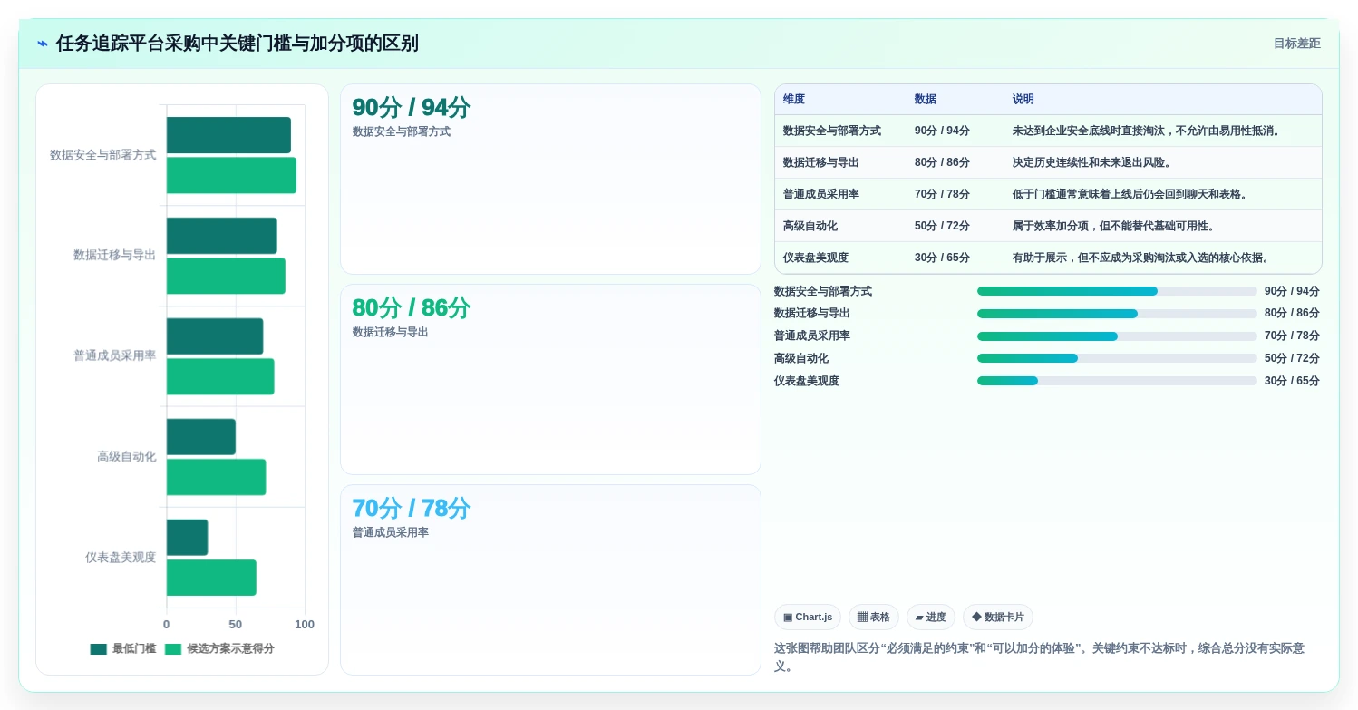Click the dark 最低门槛 bar for 数据迁移与导出
This screenshot has height=710, width=1358.
222,236
